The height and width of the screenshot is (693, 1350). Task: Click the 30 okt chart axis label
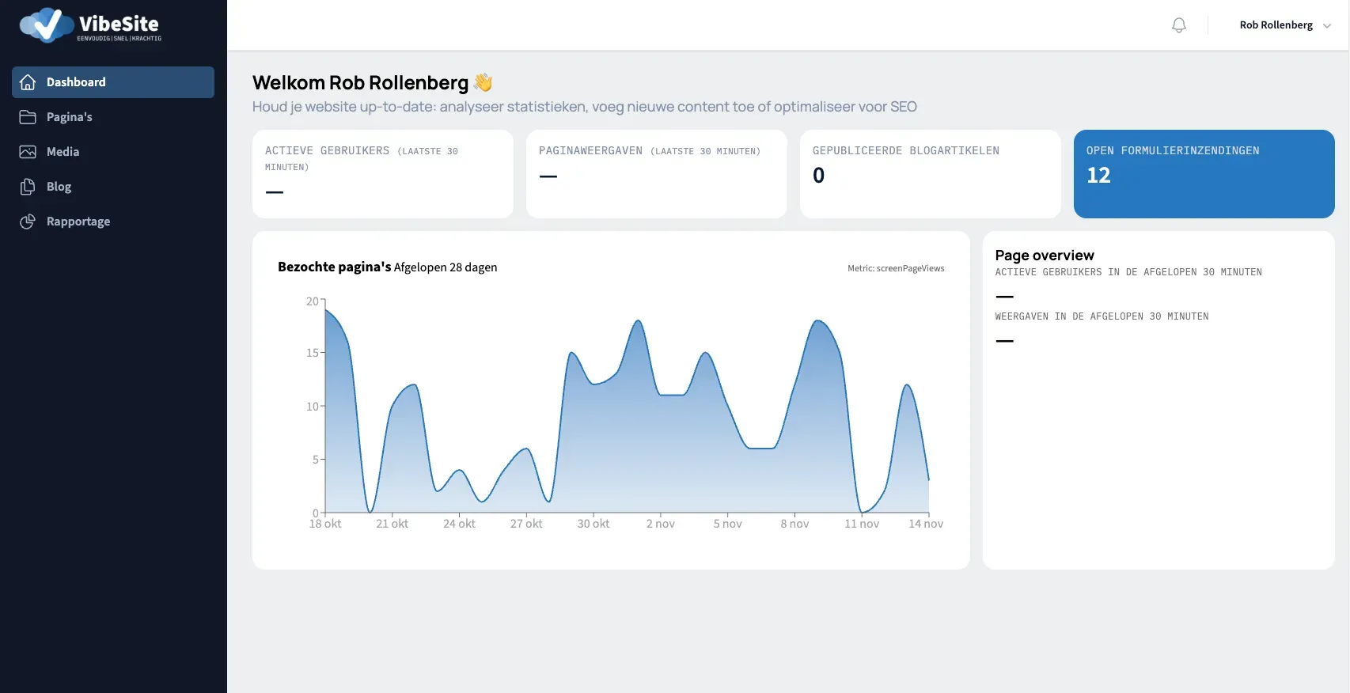[593, 524]
